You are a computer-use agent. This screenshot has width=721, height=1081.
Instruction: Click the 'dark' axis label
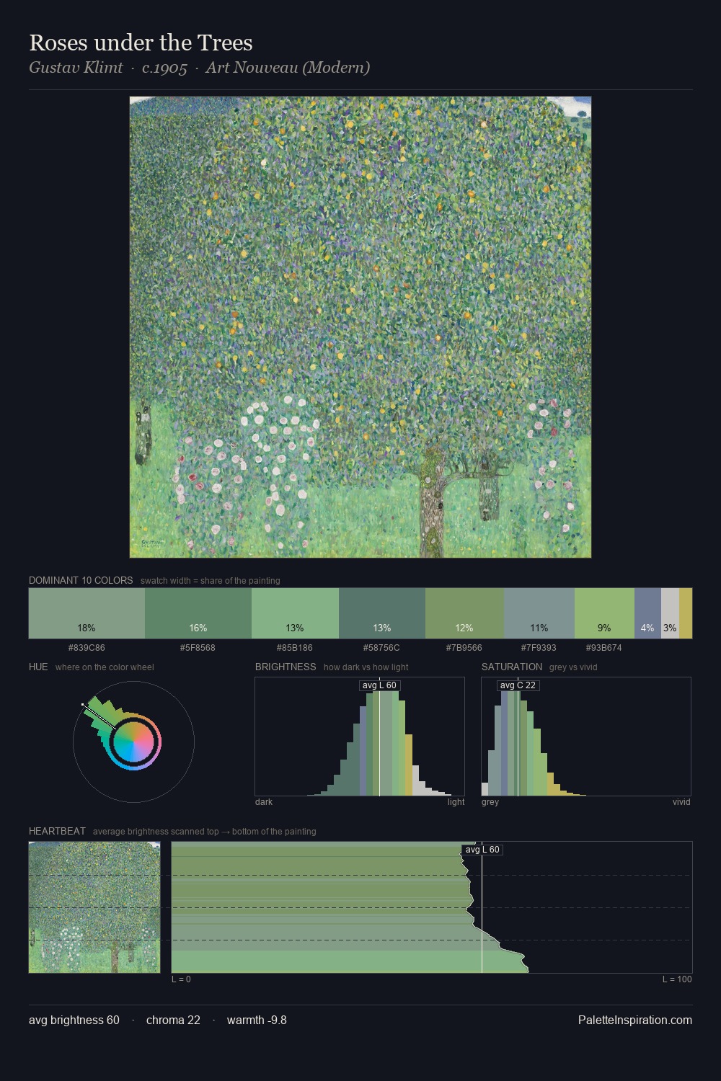[x=264, y=802]
